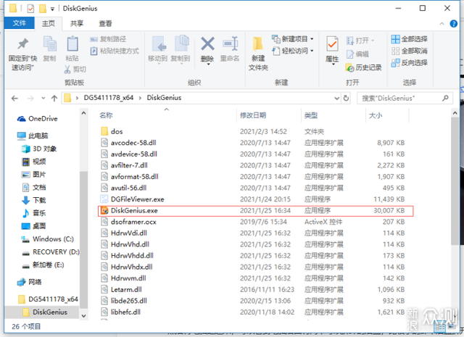Open the recent locations dropdown arrow
The image size is (464, 337).
43,99
